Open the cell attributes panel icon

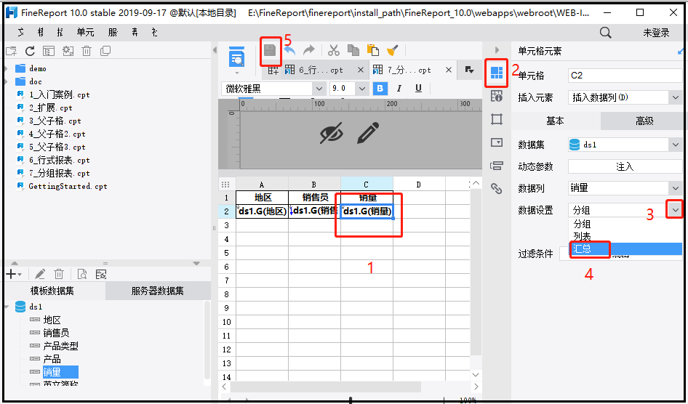pos(497,96)
